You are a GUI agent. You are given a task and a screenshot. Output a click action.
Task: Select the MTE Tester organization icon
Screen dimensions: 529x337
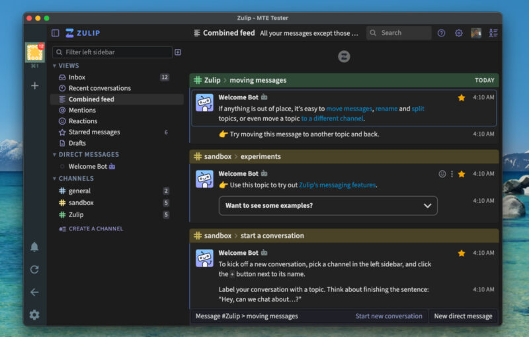(x=35, y=53)
